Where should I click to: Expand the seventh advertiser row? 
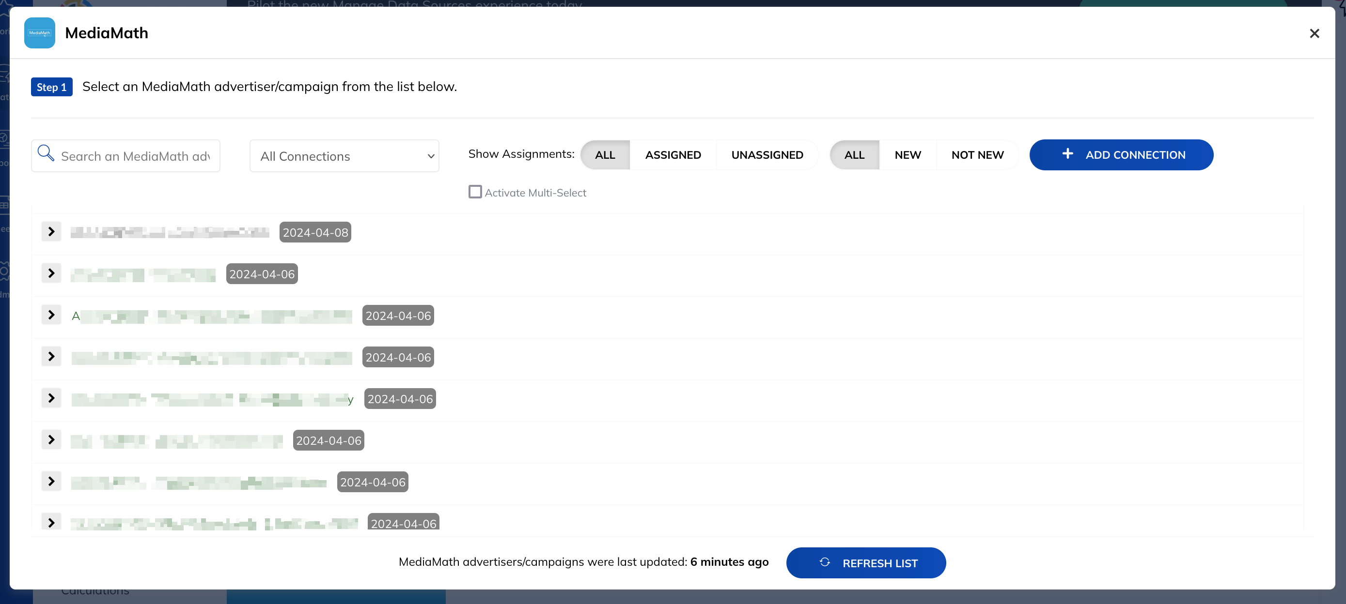[51, 482]
